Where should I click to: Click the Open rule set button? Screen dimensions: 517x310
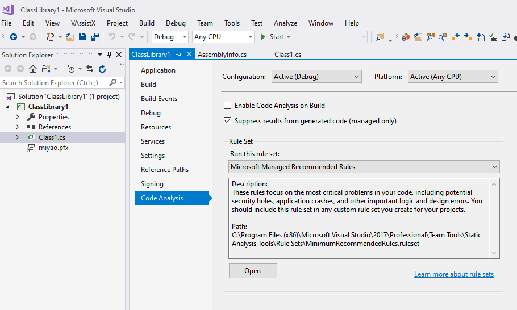click(253, 271)
